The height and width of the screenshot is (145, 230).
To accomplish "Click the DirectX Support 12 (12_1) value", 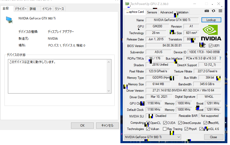I will click(x=210, y=65).
